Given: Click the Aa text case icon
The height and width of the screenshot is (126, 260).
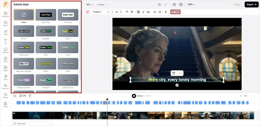Looking at the screenshot, I should coord(148,12).
